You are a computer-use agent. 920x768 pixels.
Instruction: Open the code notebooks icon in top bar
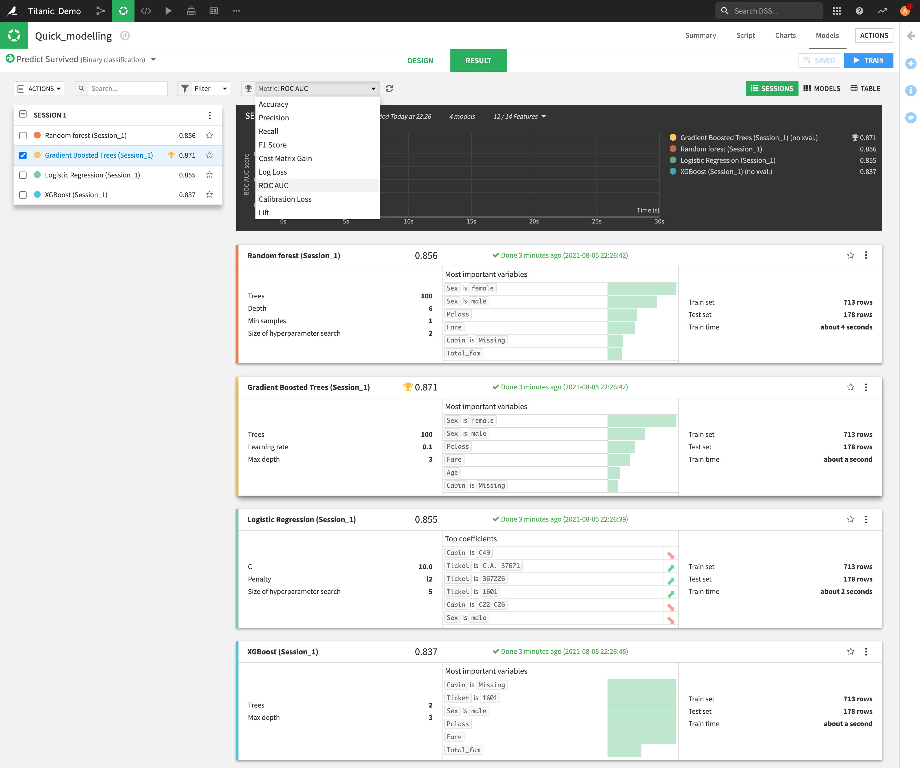coord(146,11)
